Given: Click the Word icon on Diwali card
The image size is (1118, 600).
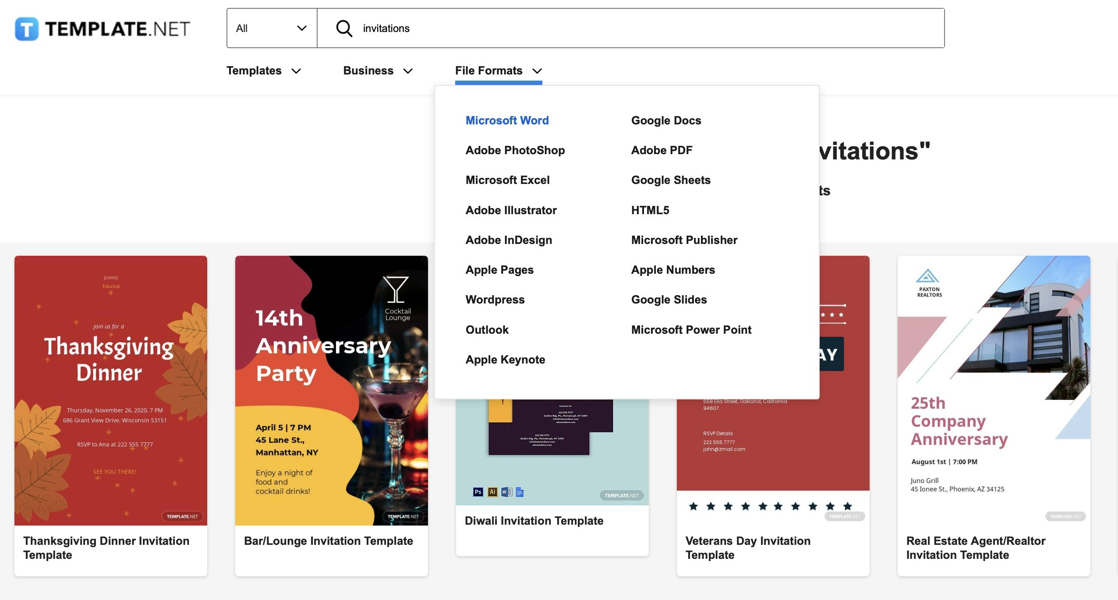Looking at the screenshot, I should (506, 492).
